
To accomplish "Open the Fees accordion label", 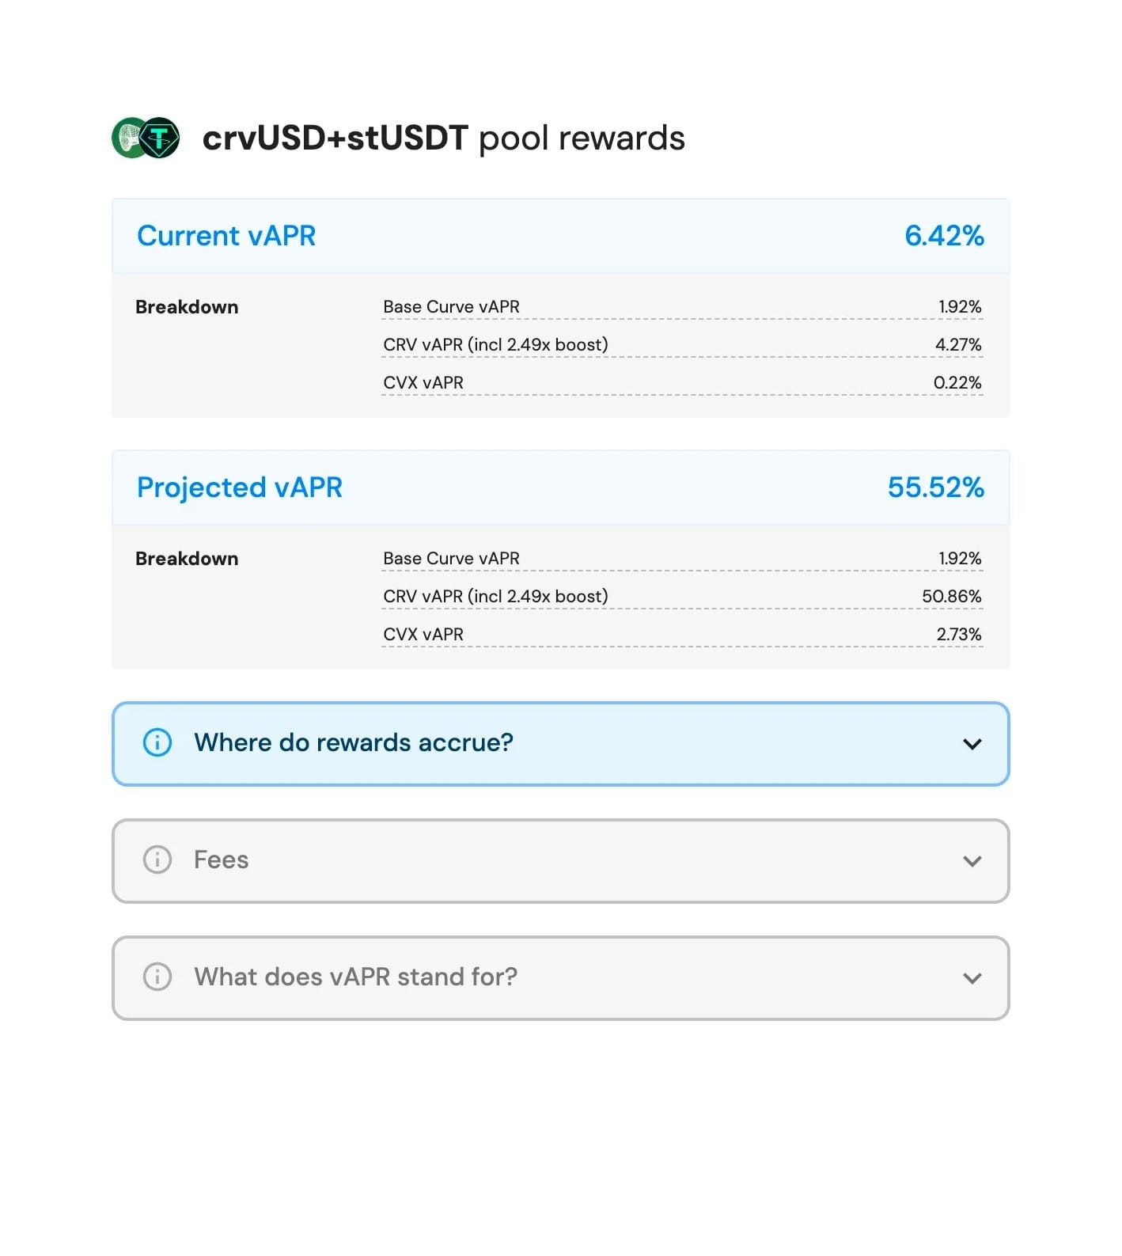I will [222, 859].
